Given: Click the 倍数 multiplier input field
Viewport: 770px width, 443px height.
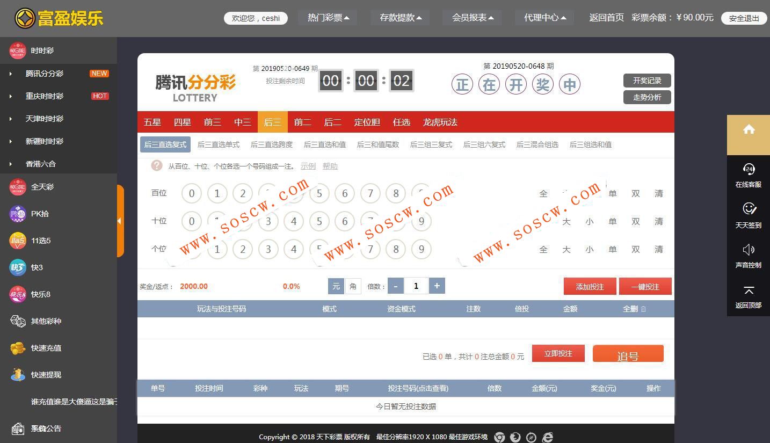Looking at the screenshot, I should coord(416,286).
